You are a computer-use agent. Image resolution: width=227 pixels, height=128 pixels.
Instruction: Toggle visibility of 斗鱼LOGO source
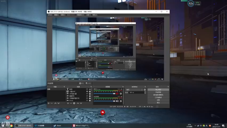click(87, 91)
